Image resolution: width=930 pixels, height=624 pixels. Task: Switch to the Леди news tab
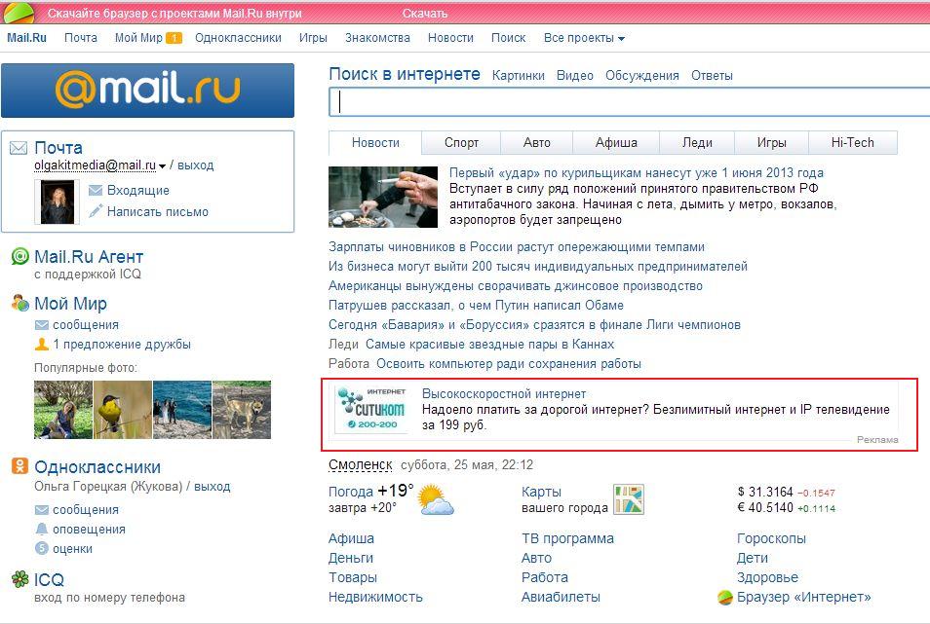[697, 143]
